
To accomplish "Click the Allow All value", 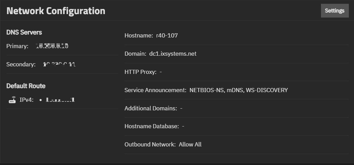I will coord(190,144).
